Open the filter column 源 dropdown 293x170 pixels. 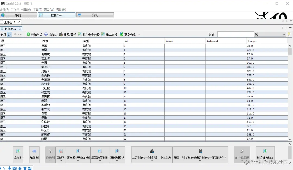coord(270,34)
